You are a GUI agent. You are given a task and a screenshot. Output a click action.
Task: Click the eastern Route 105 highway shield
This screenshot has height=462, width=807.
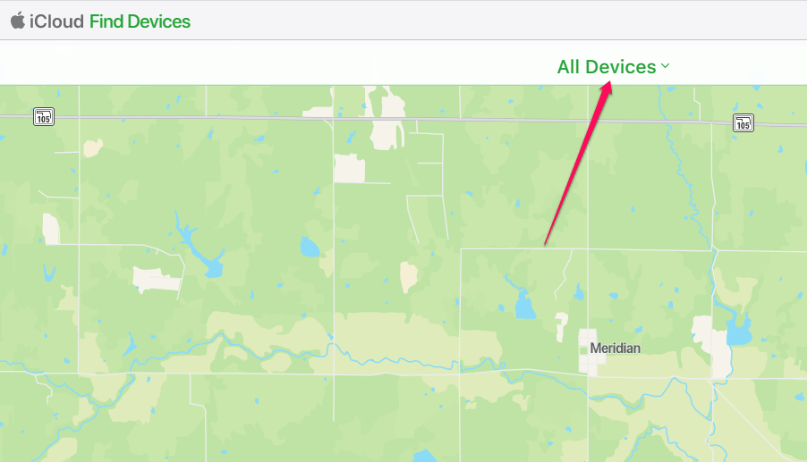point(743,122)
